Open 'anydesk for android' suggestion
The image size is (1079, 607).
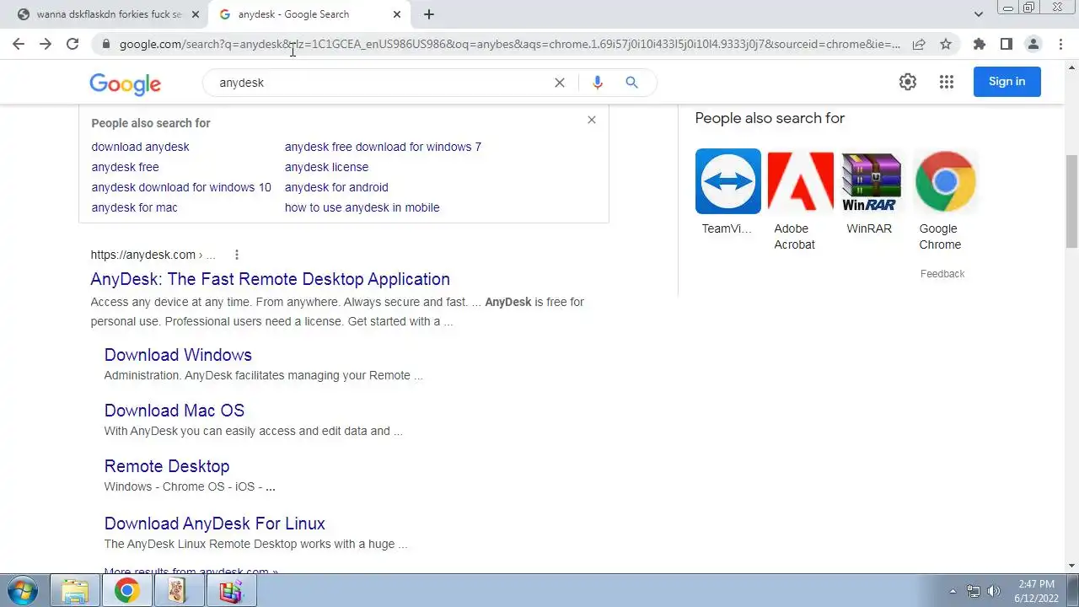tap(336, 187)
